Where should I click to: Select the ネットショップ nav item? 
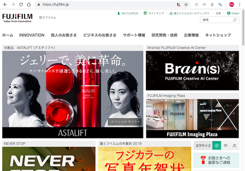point(218,35)
